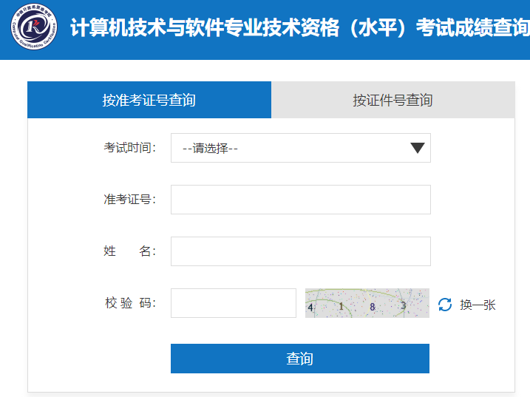Screen dimensions: 530x397
Task: Switch to 按准考证号查询 tab
Action: 149,100
